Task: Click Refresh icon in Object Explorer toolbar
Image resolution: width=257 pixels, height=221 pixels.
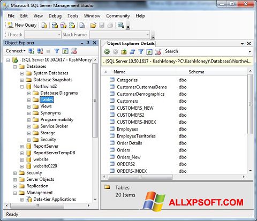Action: [x=65, y=51]
